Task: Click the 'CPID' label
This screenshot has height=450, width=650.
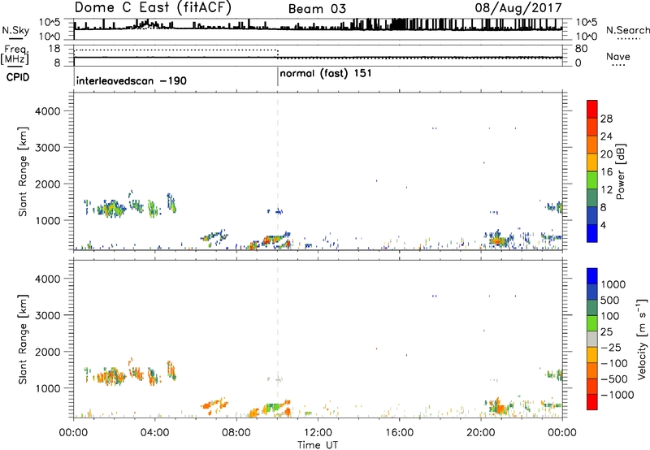Action: click(x=18, y=77)
